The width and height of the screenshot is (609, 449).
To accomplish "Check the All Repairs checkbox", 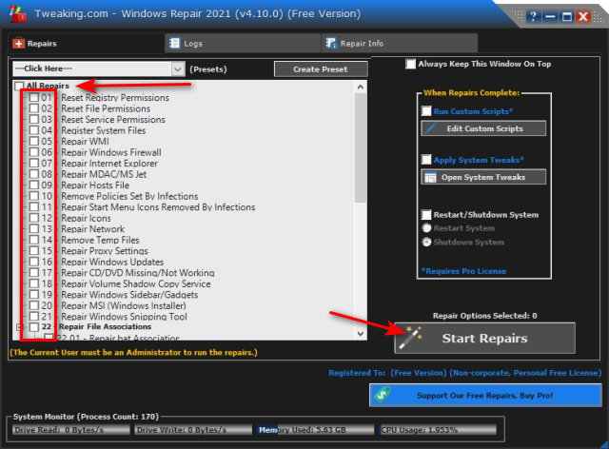I will (x=20, y=87).
